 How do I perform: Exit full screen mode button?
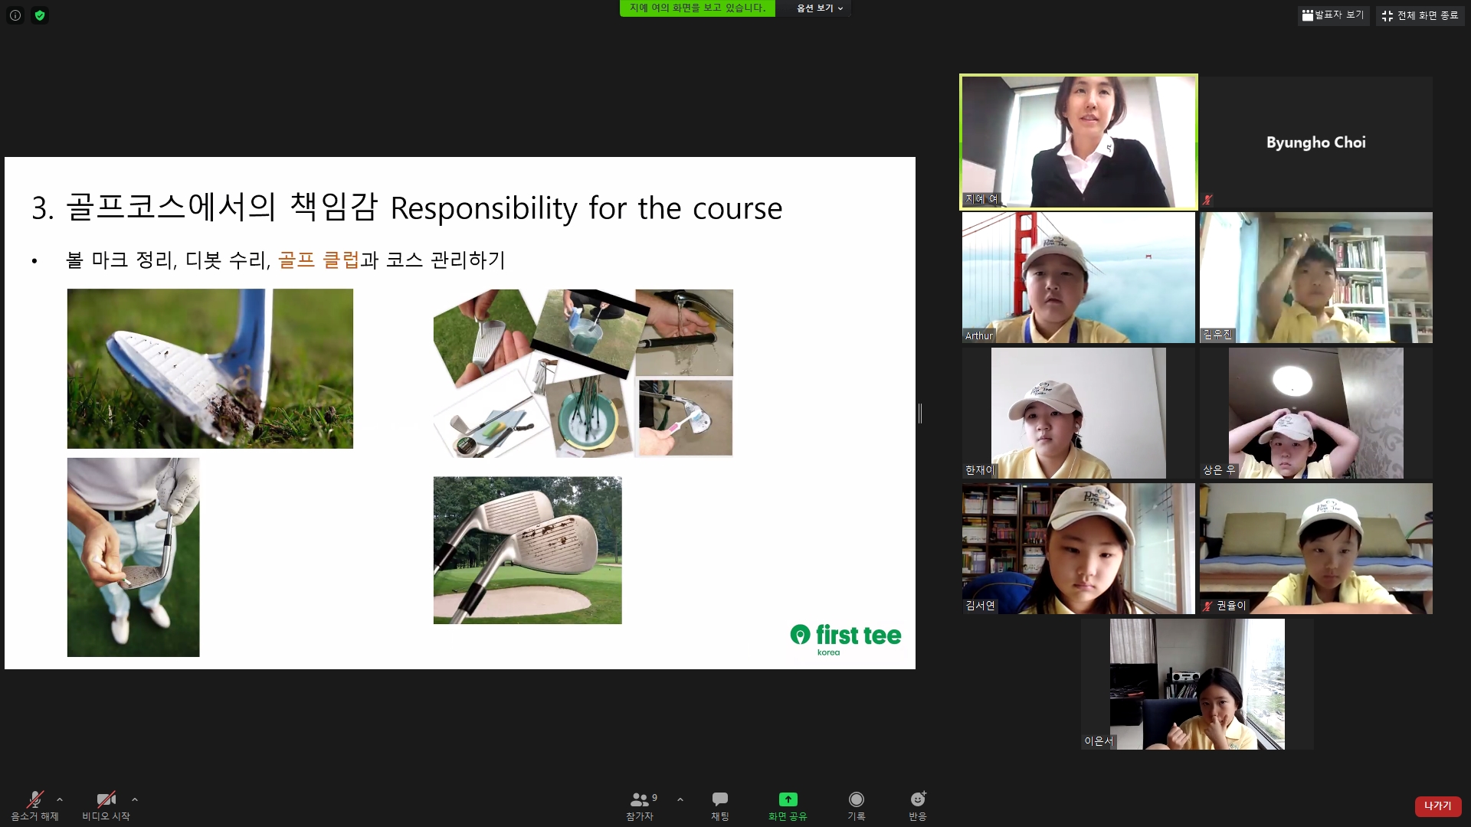click(x=1420, y=15)
